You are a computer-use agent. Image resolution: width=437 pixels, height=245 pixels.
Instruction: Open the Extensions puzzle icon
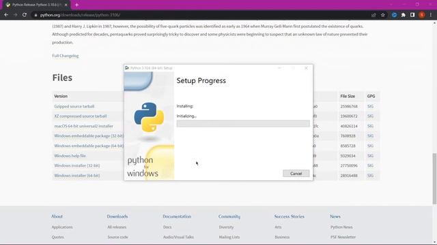[404, 15]
